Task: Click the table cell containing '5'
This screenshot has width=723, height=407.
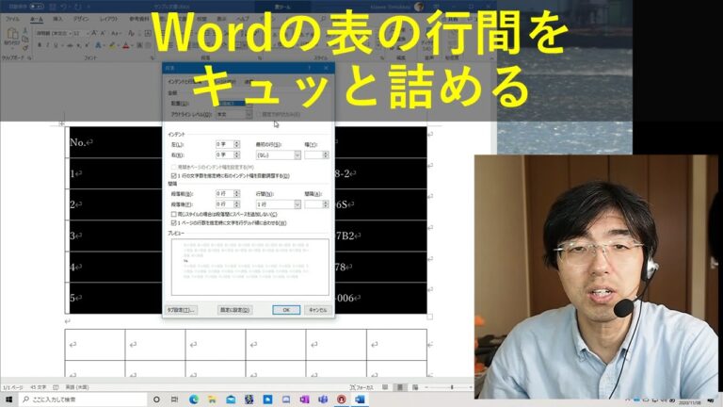Action: 115,298
